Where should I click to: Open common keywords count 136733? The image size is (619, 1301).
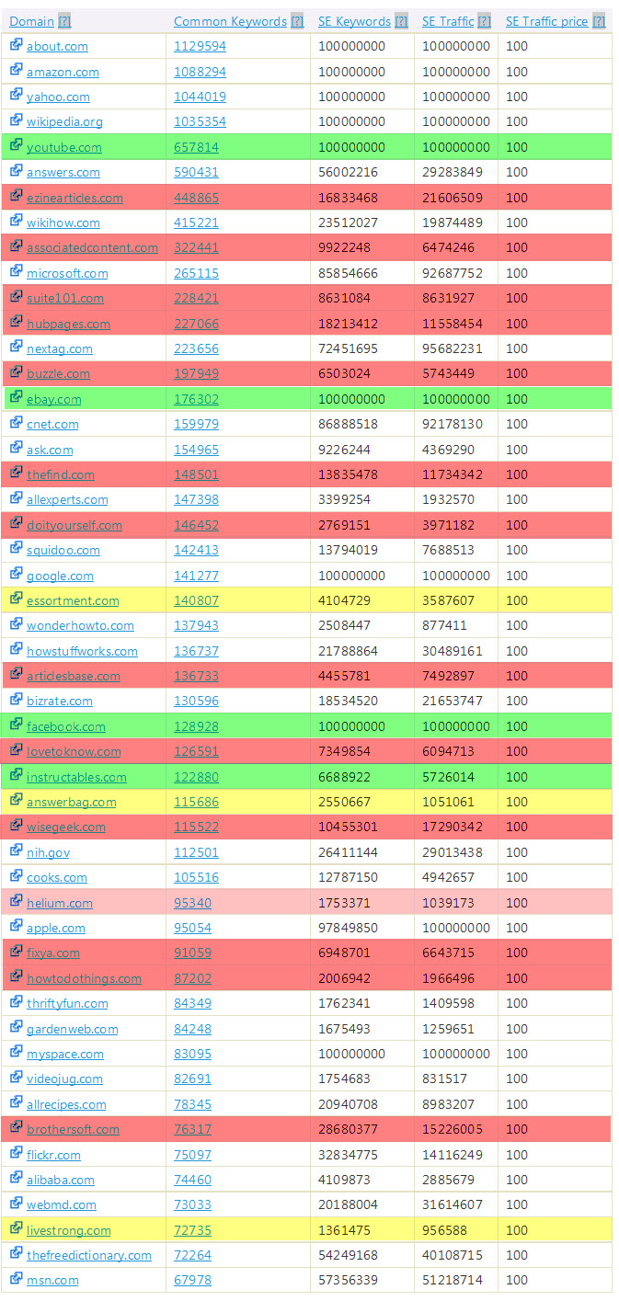(196, 676)
